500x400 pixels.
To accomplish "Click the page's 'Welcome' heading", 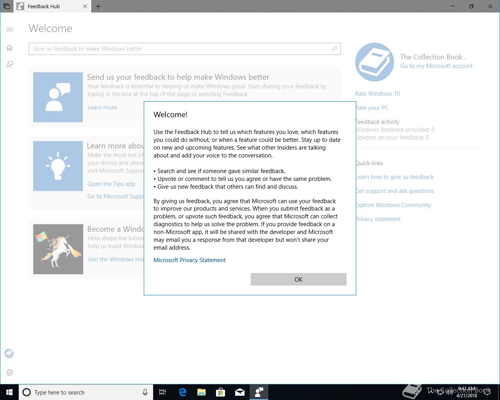I will click(x=50, y=29).
